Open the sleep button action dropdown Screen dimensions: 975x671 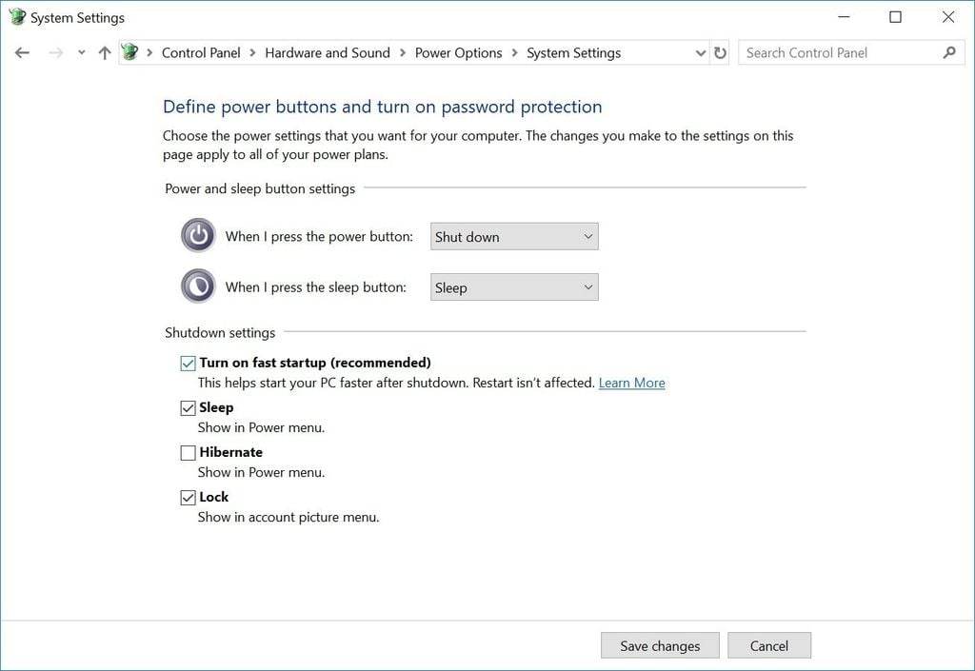point(514,287)
